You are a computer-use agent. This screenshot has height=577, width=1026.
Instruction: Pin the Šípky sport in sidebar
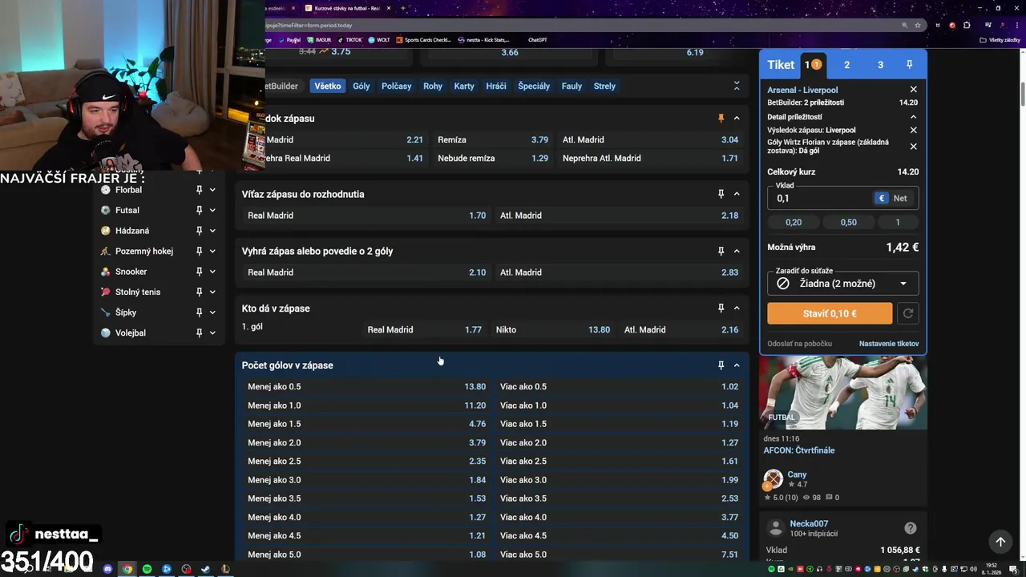tap(199, 313)
